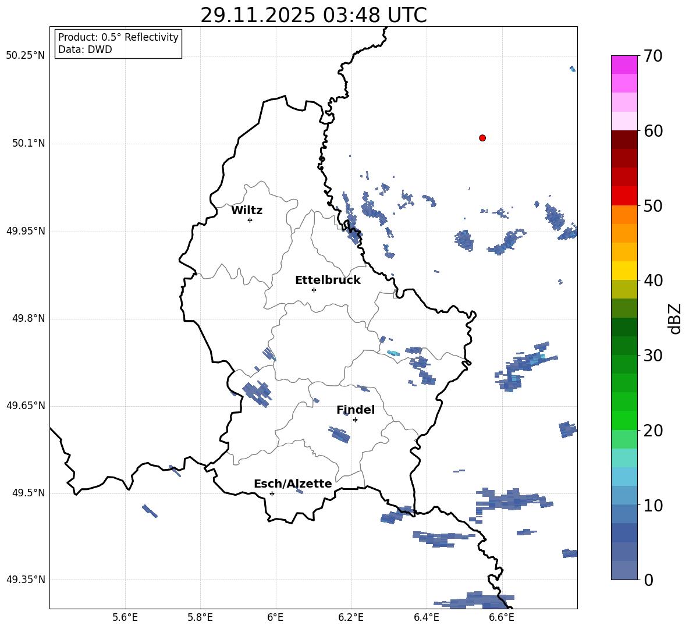689x629 pixels.
Task: Click the colorbar tick label 30
Action: (x=653, y=356)
